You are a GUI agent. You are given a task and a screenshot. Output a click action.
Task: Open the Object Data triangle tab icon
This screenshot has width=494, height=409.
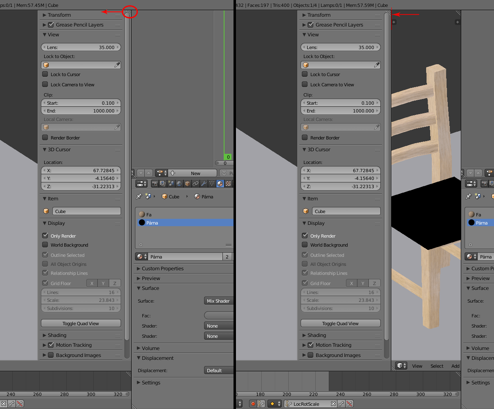(x=212, y=184)
